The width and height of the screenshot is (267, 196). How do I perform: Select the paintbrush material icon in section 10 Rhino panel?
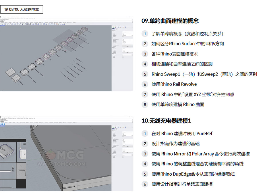tap(115, 129)
